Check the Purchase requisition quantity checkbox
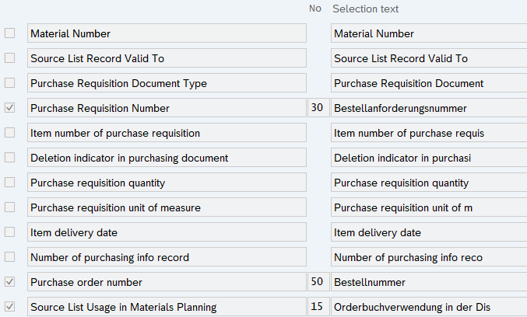The image size is (527, 317). [x=9, y=183]
